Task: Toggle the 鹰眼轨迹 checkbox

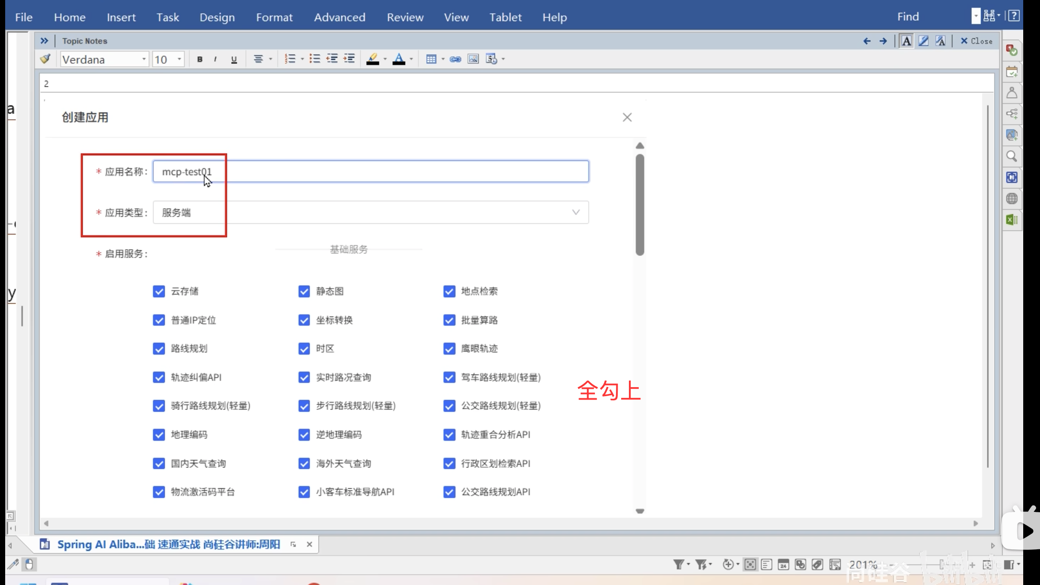Action: pyautogui.click(x=449, y=348)
